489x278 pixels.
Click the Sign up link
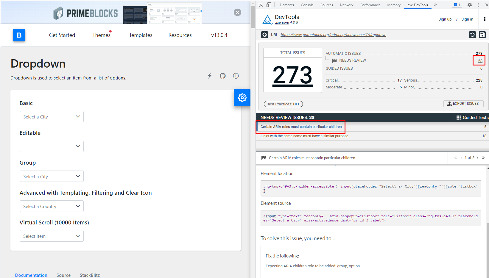[445, 19]
